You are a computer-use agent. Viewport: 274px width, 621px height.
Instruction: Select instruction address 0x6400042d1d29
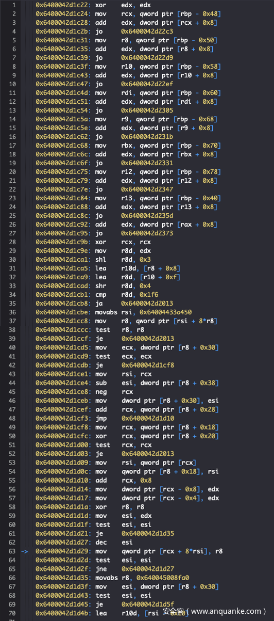pos(63,551)
